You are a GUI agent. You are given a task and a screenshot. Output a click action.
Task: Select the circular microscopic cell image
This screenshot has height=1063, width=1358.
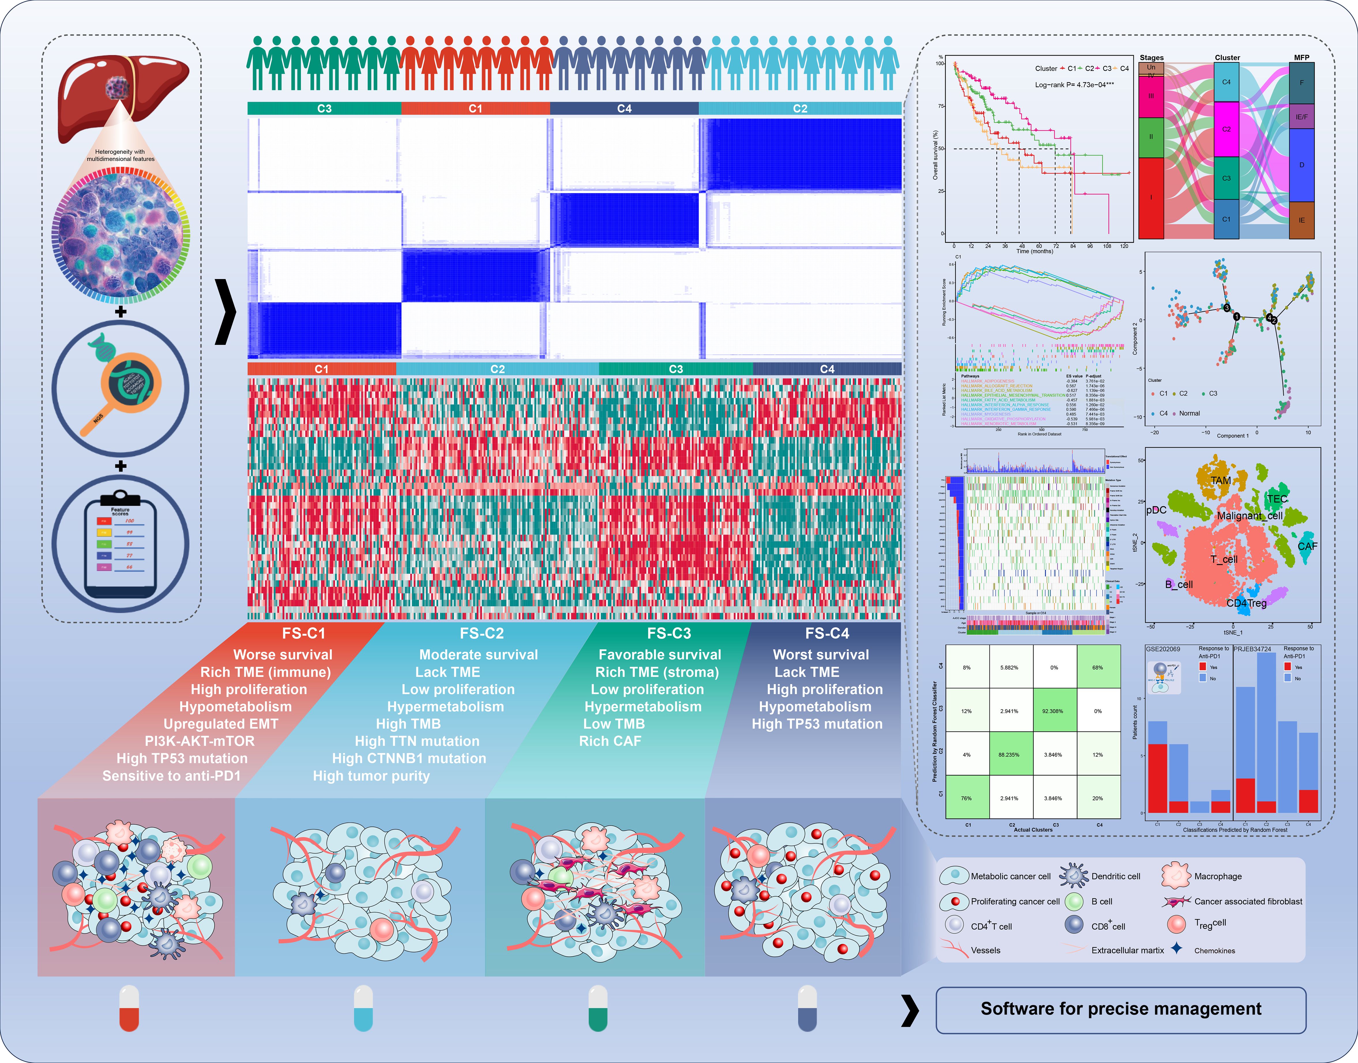[x=120, y=235]
